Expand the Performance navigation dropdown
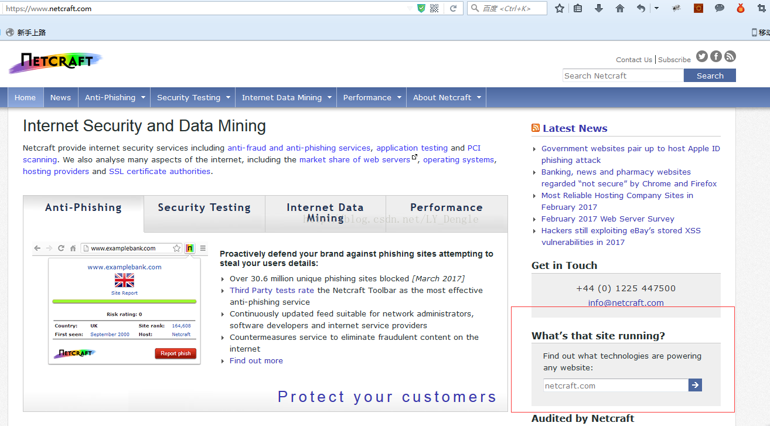 (372, 97)
